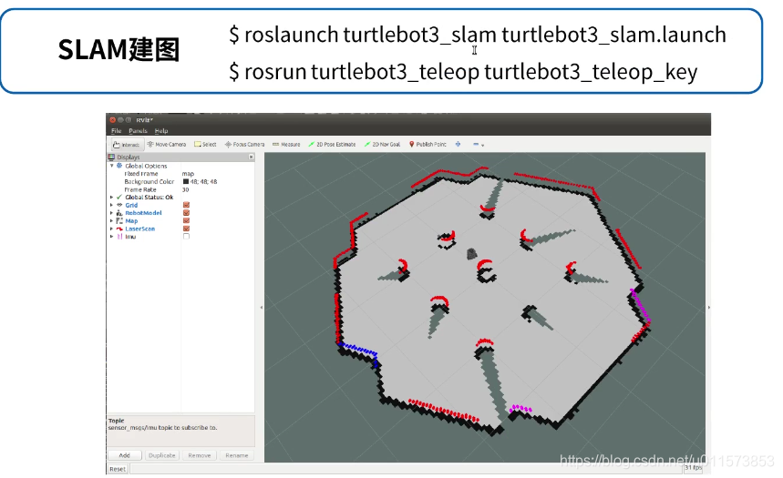The height and width of the screenshot is (478, 783).
Task: Click the Rename button
Action: pos(237,455)
